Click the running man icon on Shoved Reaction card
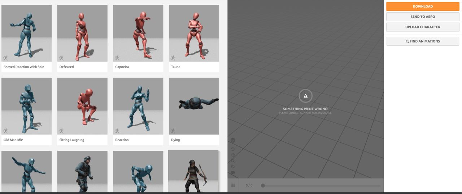This screenshot has height=194, width=462. [5, 58]
